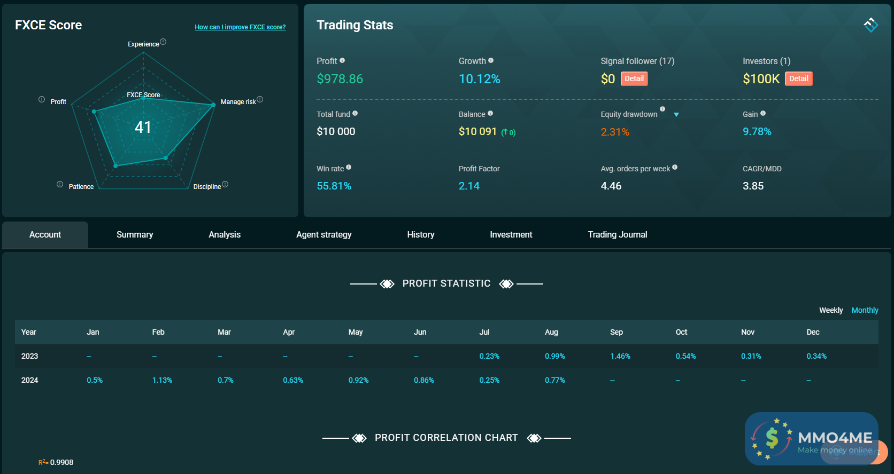This screenshot has width=894, height=474.
Task: Expand the Equity drawdown dropdown arrow
Action: [676, 115]
